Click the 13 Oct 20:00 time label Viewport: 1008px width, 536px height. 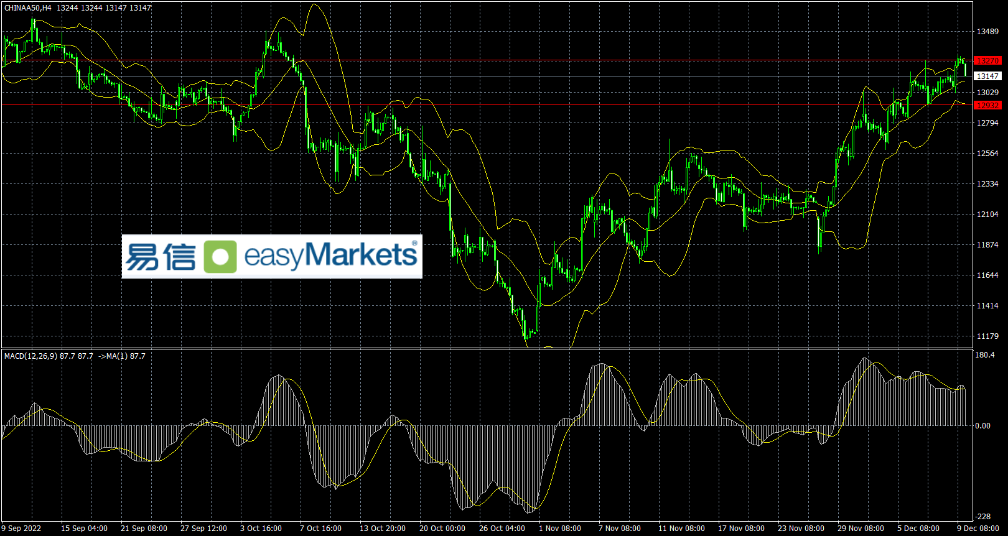click(383, 529)
